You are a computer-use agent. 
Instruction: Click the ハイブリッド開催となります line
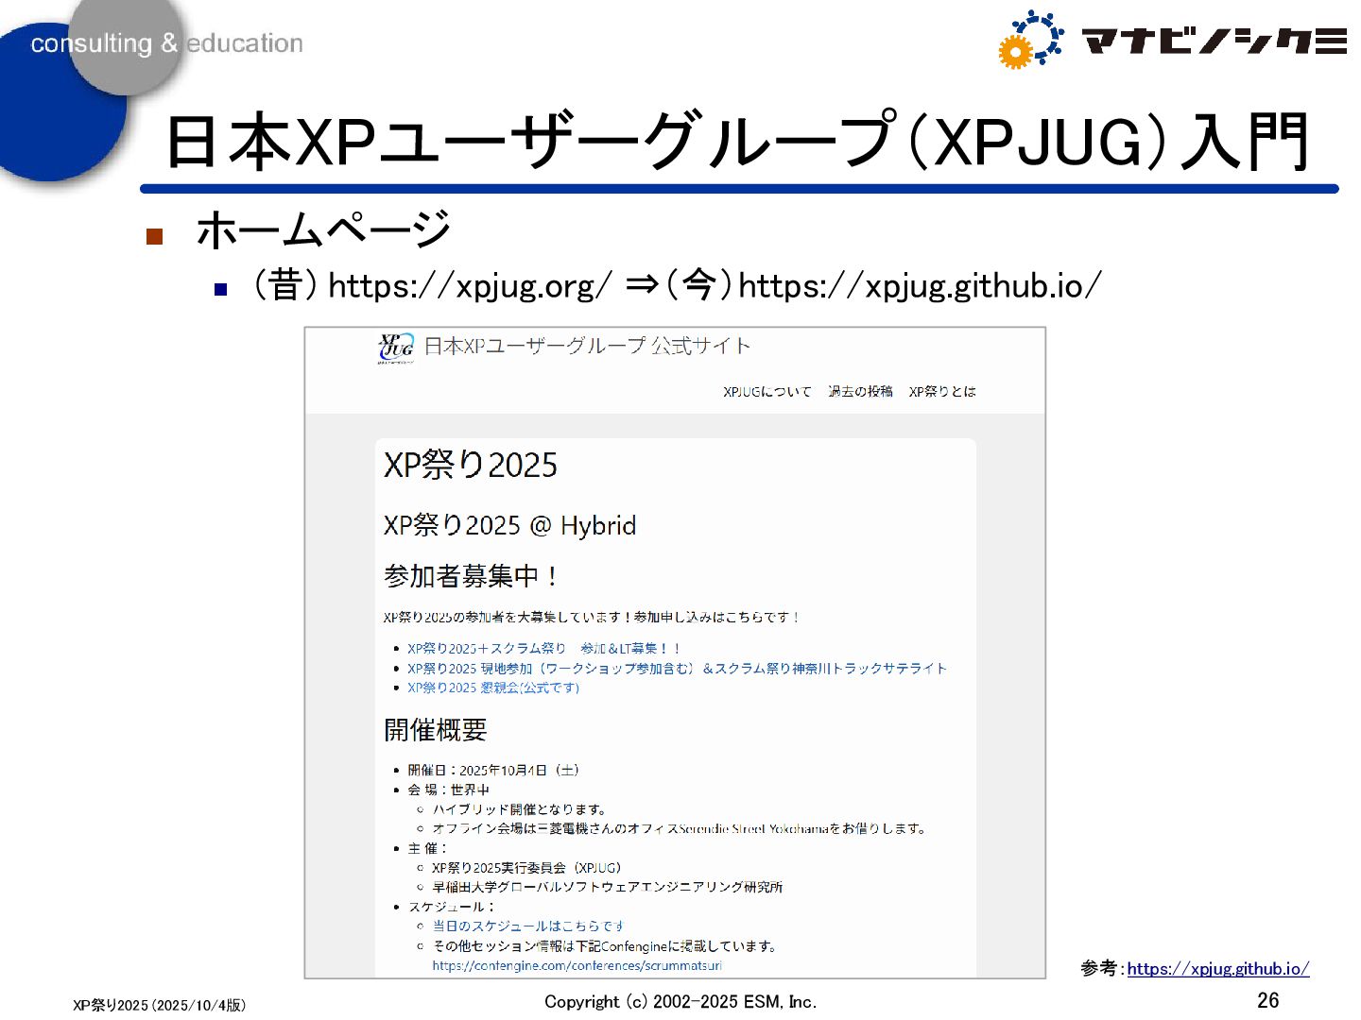tap(519, 809)
